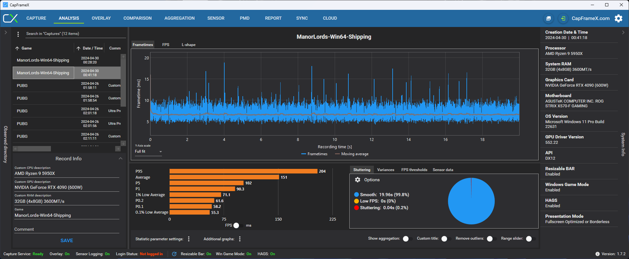Sort by Date / Time column arrow
The width and height of the screenshot is (629, 259).
pyautogui.click(x=78, y=48)
